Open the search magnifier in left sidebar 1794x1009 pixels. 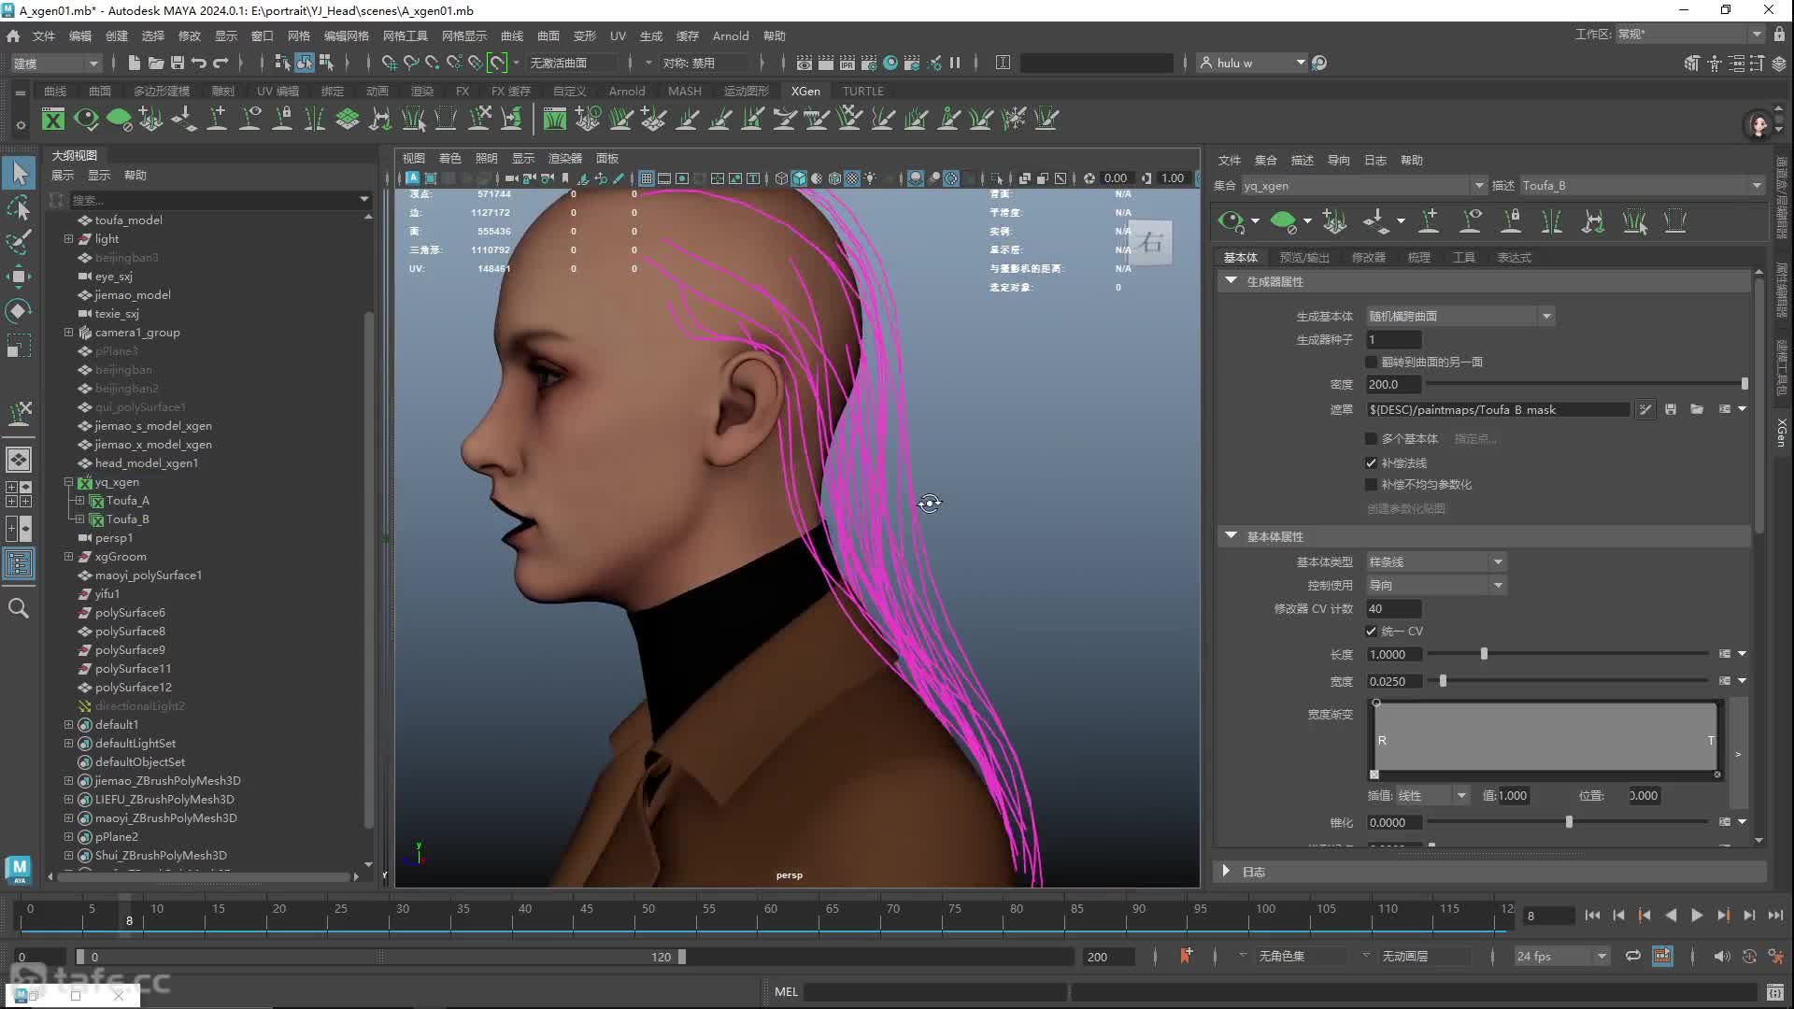pos(19,608)
